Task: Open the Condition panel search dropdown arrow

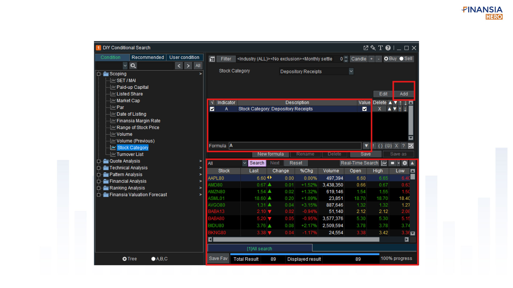Action: pos(125,66)
